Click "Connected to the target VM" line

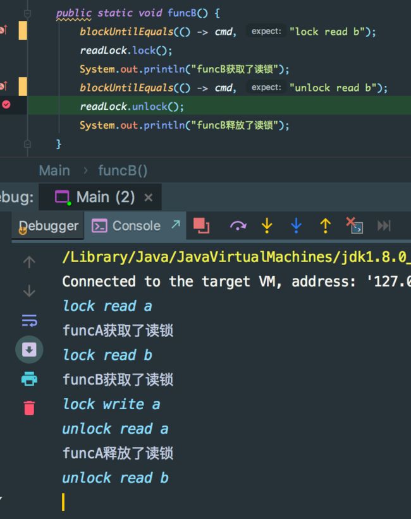tap(236, 282)
